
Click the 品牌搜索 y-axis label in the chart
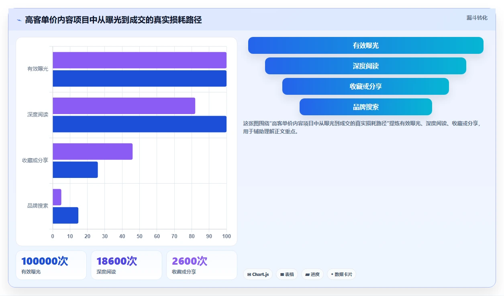coord(38,206)
